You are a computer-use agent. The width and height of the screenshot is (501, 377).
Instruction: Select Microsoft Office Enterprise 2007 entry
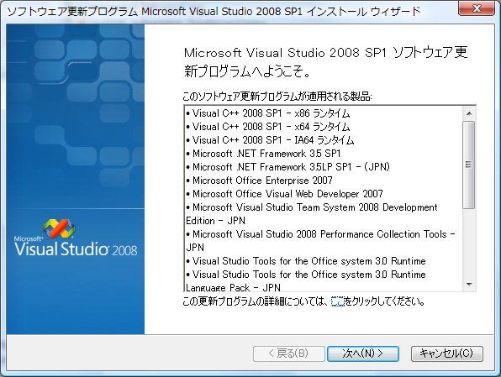tap(260, 181)
